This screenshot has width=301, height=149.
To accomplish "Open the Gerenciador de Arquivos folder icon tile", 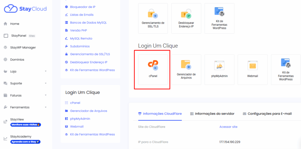I will coord(186,69).
